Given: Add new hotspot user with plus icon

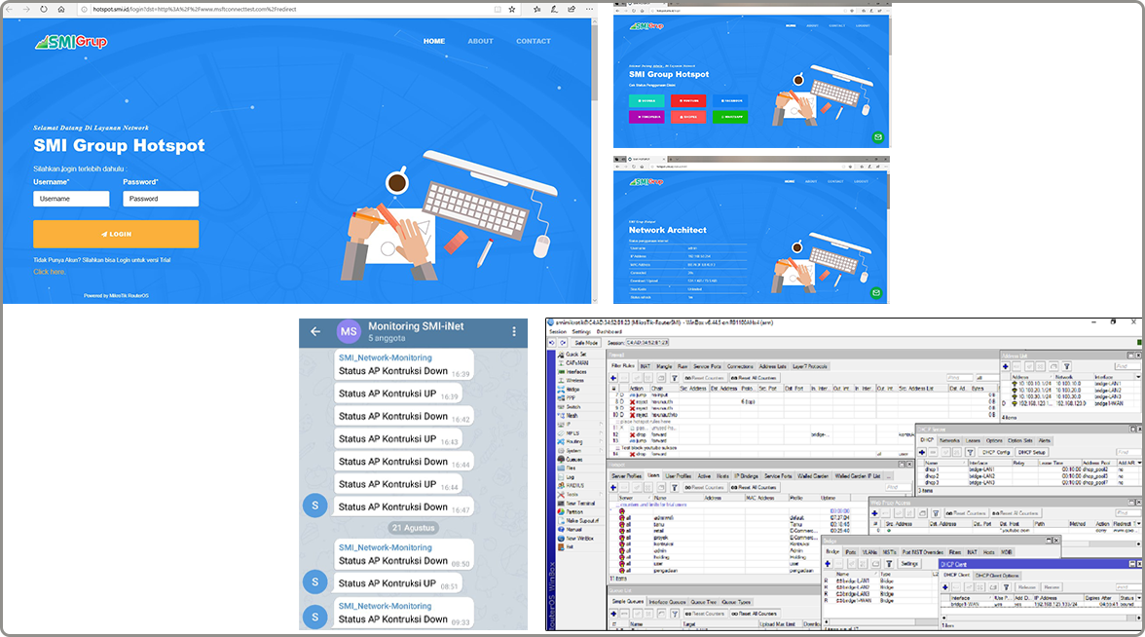Looking at the screenshot, I should point(613,487).
